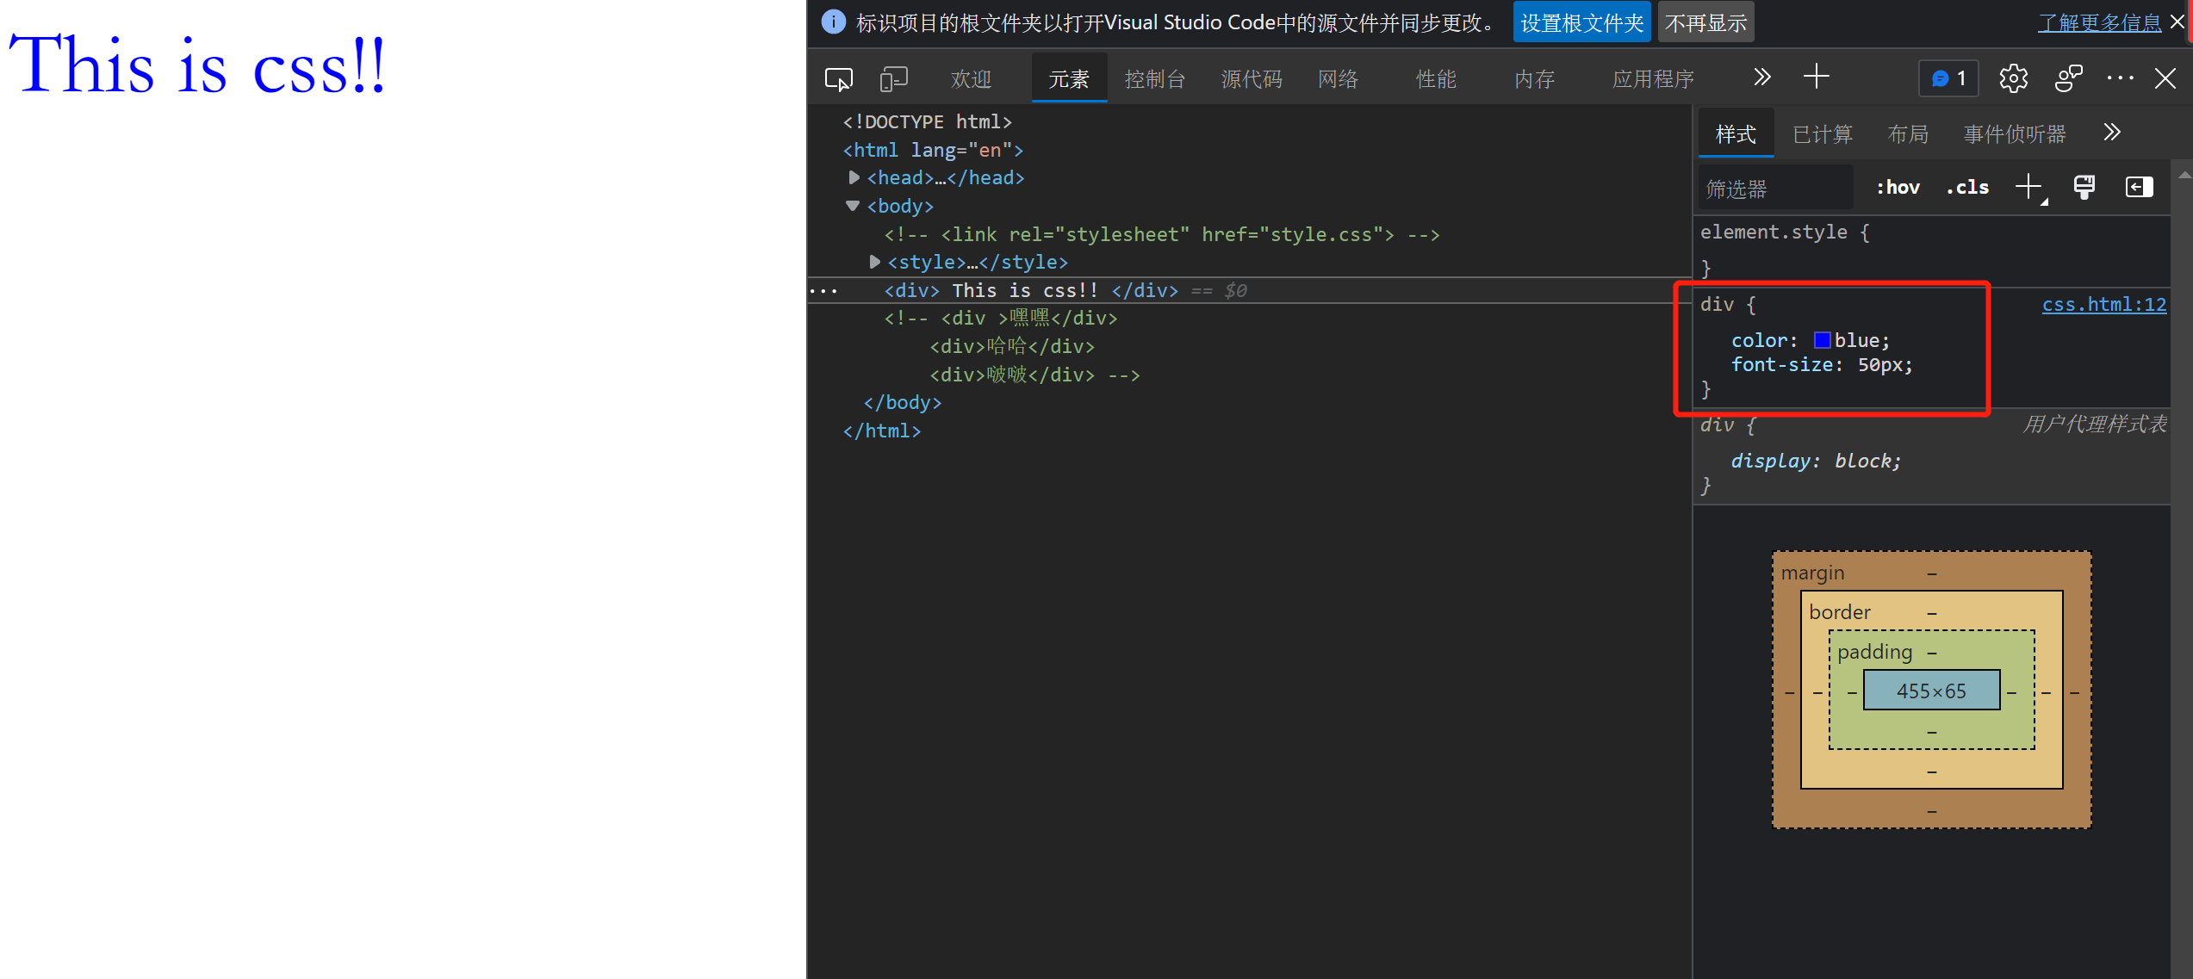Viewport: 2193px width, 979px height.
Task: Open blue color swatch picker
Action: coord(1822,340)
